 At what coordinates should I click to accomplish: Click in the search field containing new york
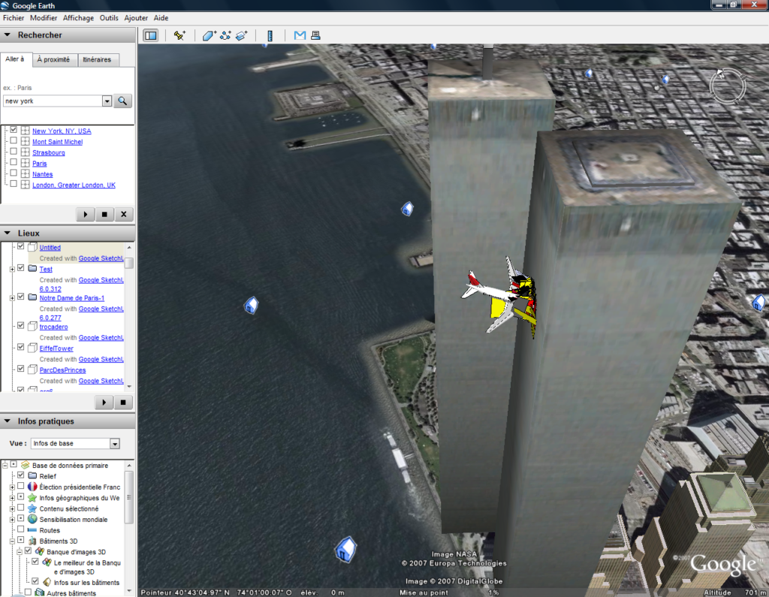pyautogui.click(x=53, y=101)
